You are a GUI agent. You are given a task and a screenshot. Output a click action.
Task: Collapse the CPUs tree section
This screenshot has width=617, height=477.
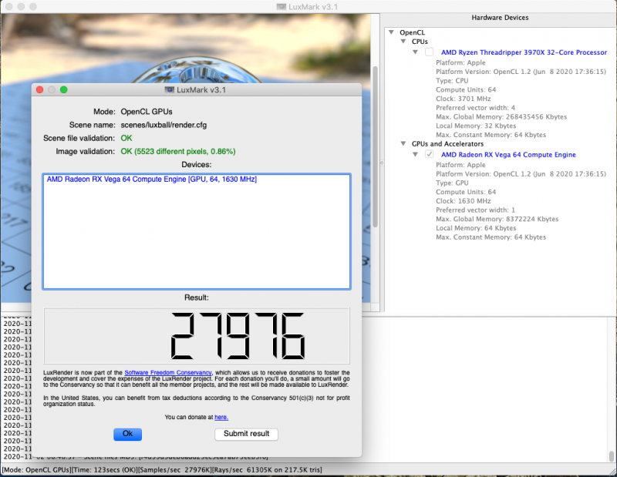tap(403, 41)
